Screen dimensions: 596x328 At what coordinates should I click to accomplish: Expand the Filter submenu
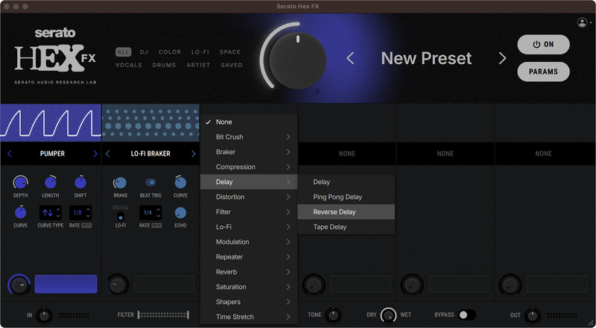pos(249,212)
